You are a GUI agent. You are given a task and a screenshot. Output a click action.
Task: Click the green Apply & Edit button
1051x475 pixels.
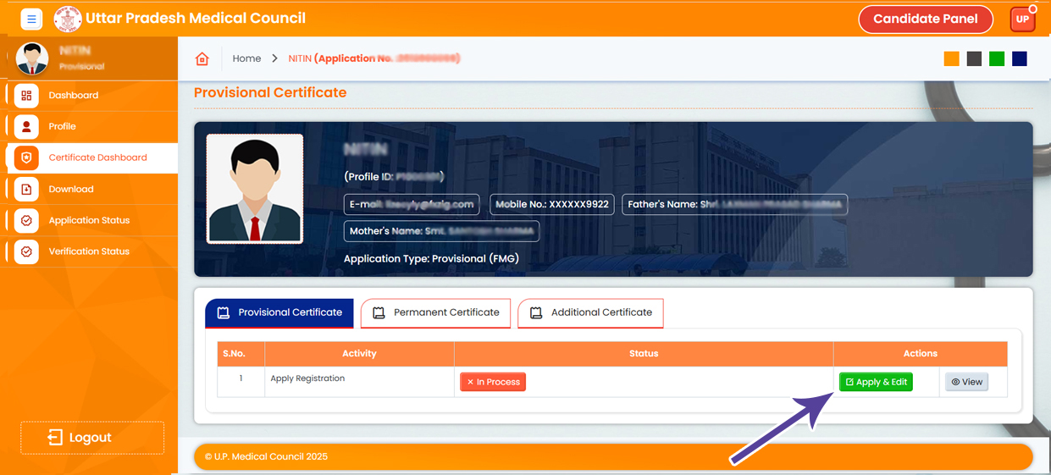point(876,382)
